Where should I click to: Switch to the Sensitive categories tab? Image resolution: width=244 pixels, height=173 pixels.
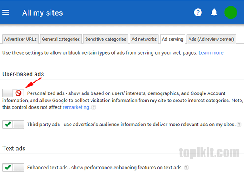tap(106, 39)
